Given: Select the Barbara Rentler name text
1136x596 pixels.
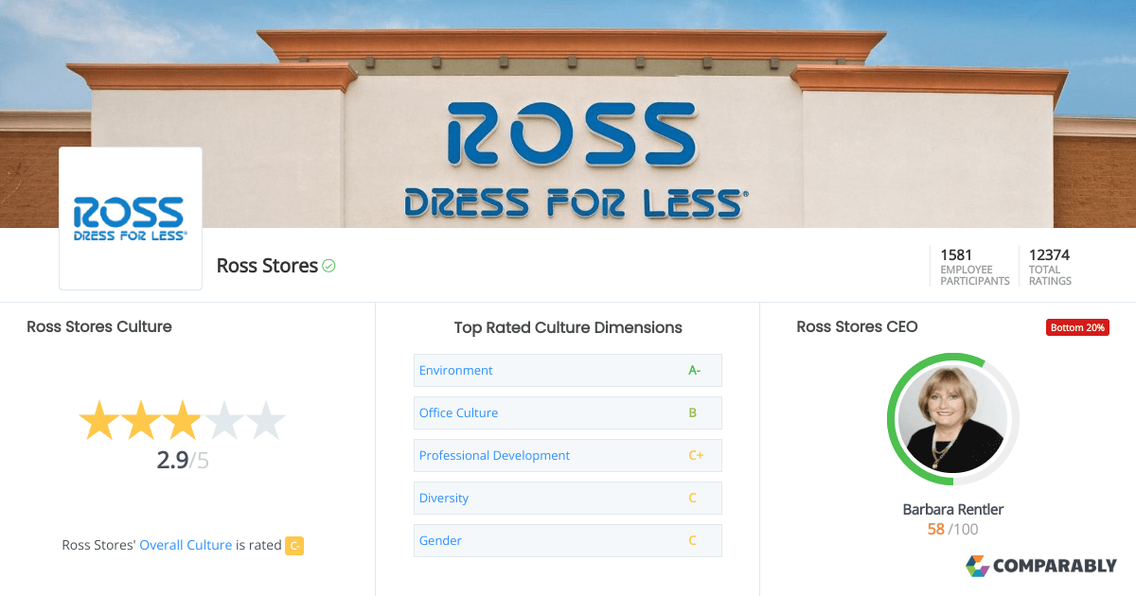Looking at the screenshot, I should tap(953, 509).
